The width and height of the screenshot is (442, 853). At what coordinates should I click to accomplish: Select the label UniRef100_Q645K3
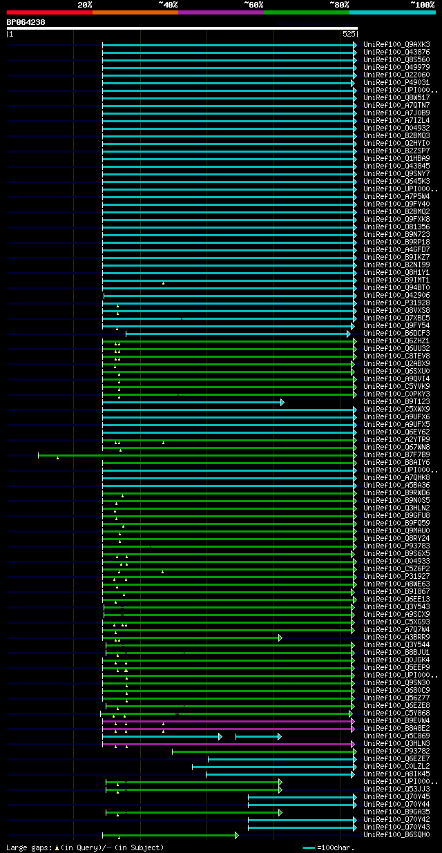(x=396, y=182)
